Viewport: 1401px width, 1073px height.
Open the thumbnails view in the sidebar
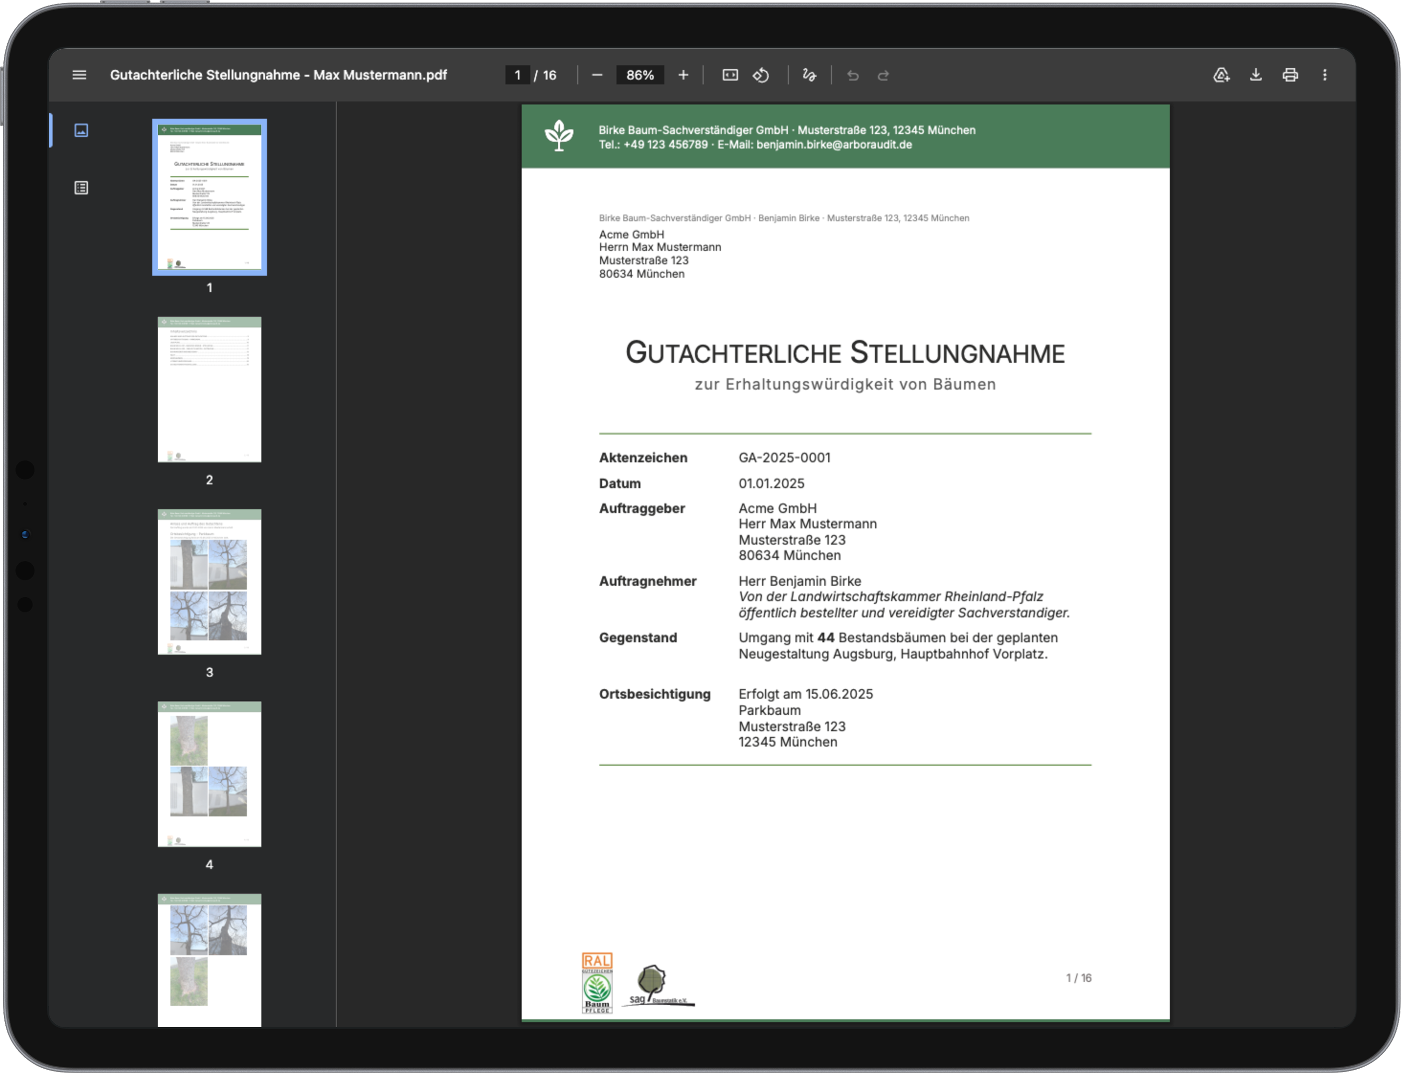[x=81, y=129]
